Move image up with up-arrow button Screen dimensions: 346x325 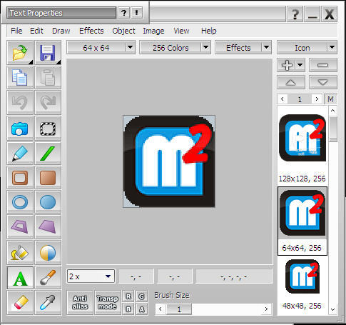coord(291,82)
